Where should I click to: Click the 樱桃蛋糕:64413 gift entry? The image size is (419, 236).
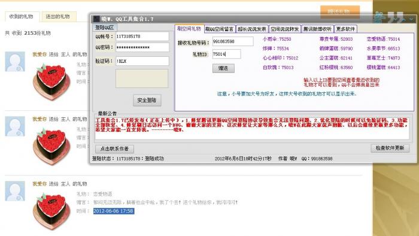point(383,68)
